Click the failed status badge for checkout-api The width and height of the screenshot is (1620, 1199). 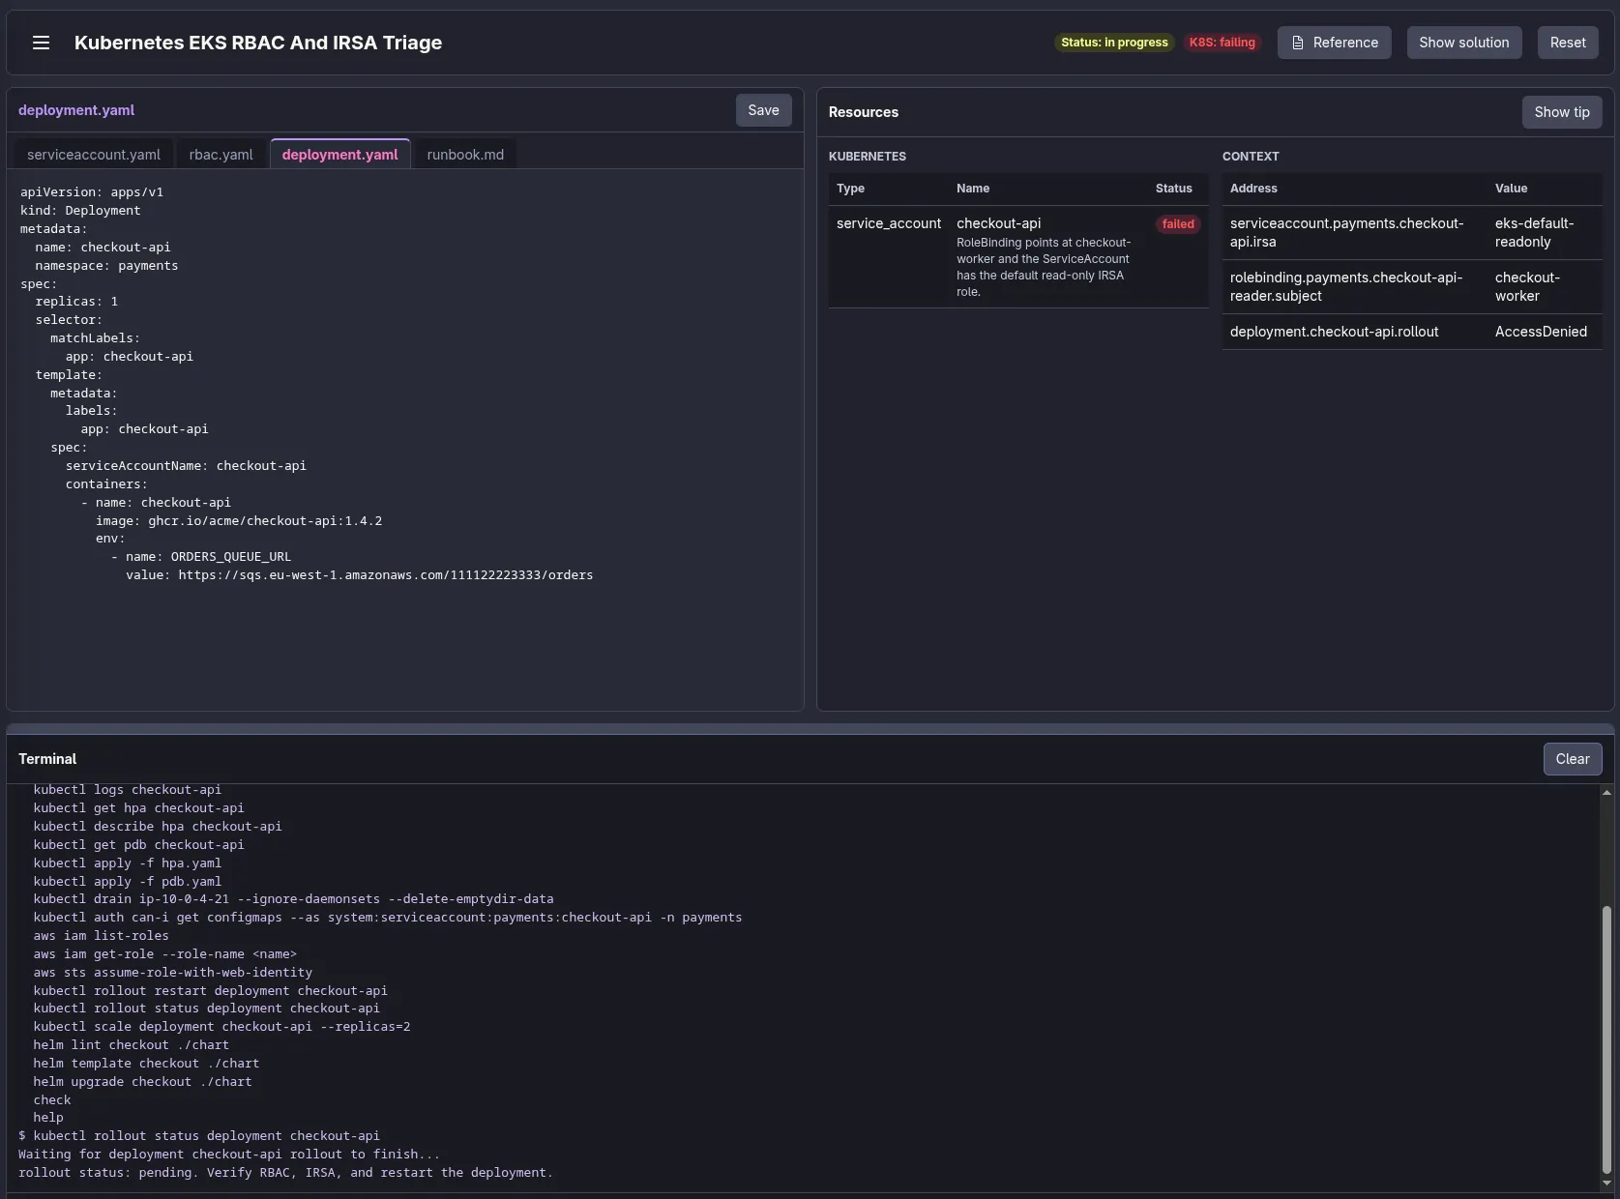point(1177,224)
